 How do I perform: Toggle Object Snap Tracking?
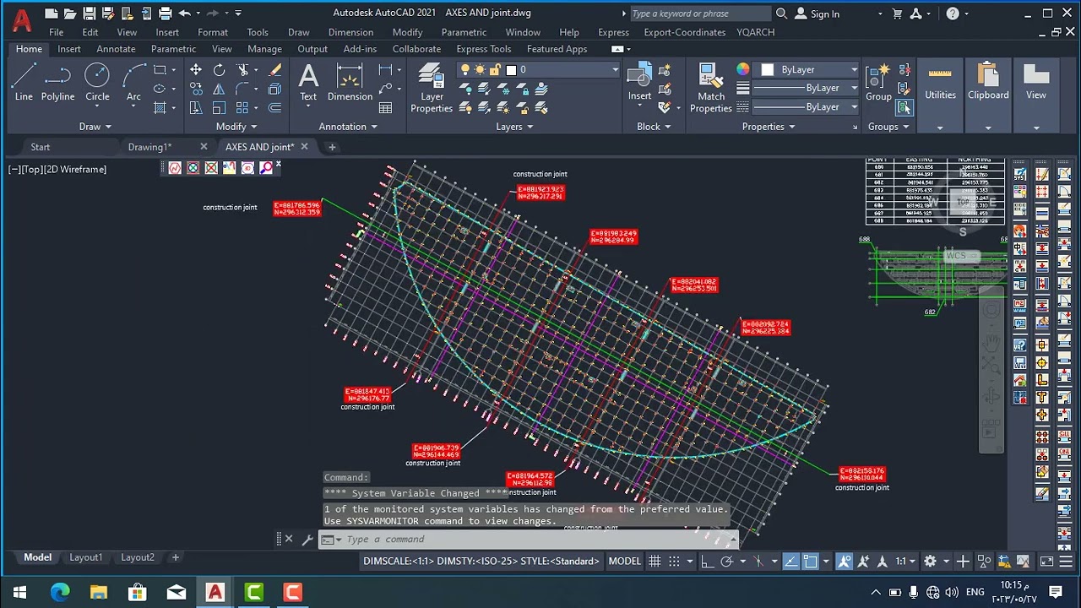click(790, 562)
